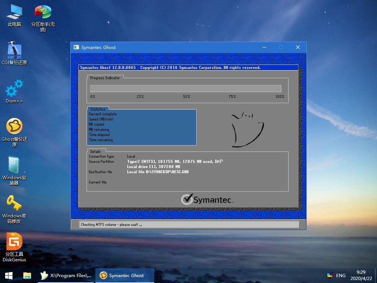The width and height of the screenshot is (377, 283).
Task: Click 'Speed (MB/min)' statistics row
Action: (x=101, y=119)
